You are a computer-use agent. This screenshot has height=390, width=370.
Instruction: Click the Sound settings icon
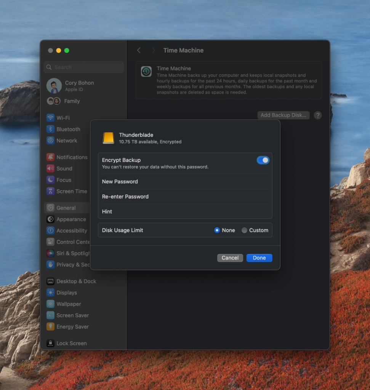pos(50,168)
